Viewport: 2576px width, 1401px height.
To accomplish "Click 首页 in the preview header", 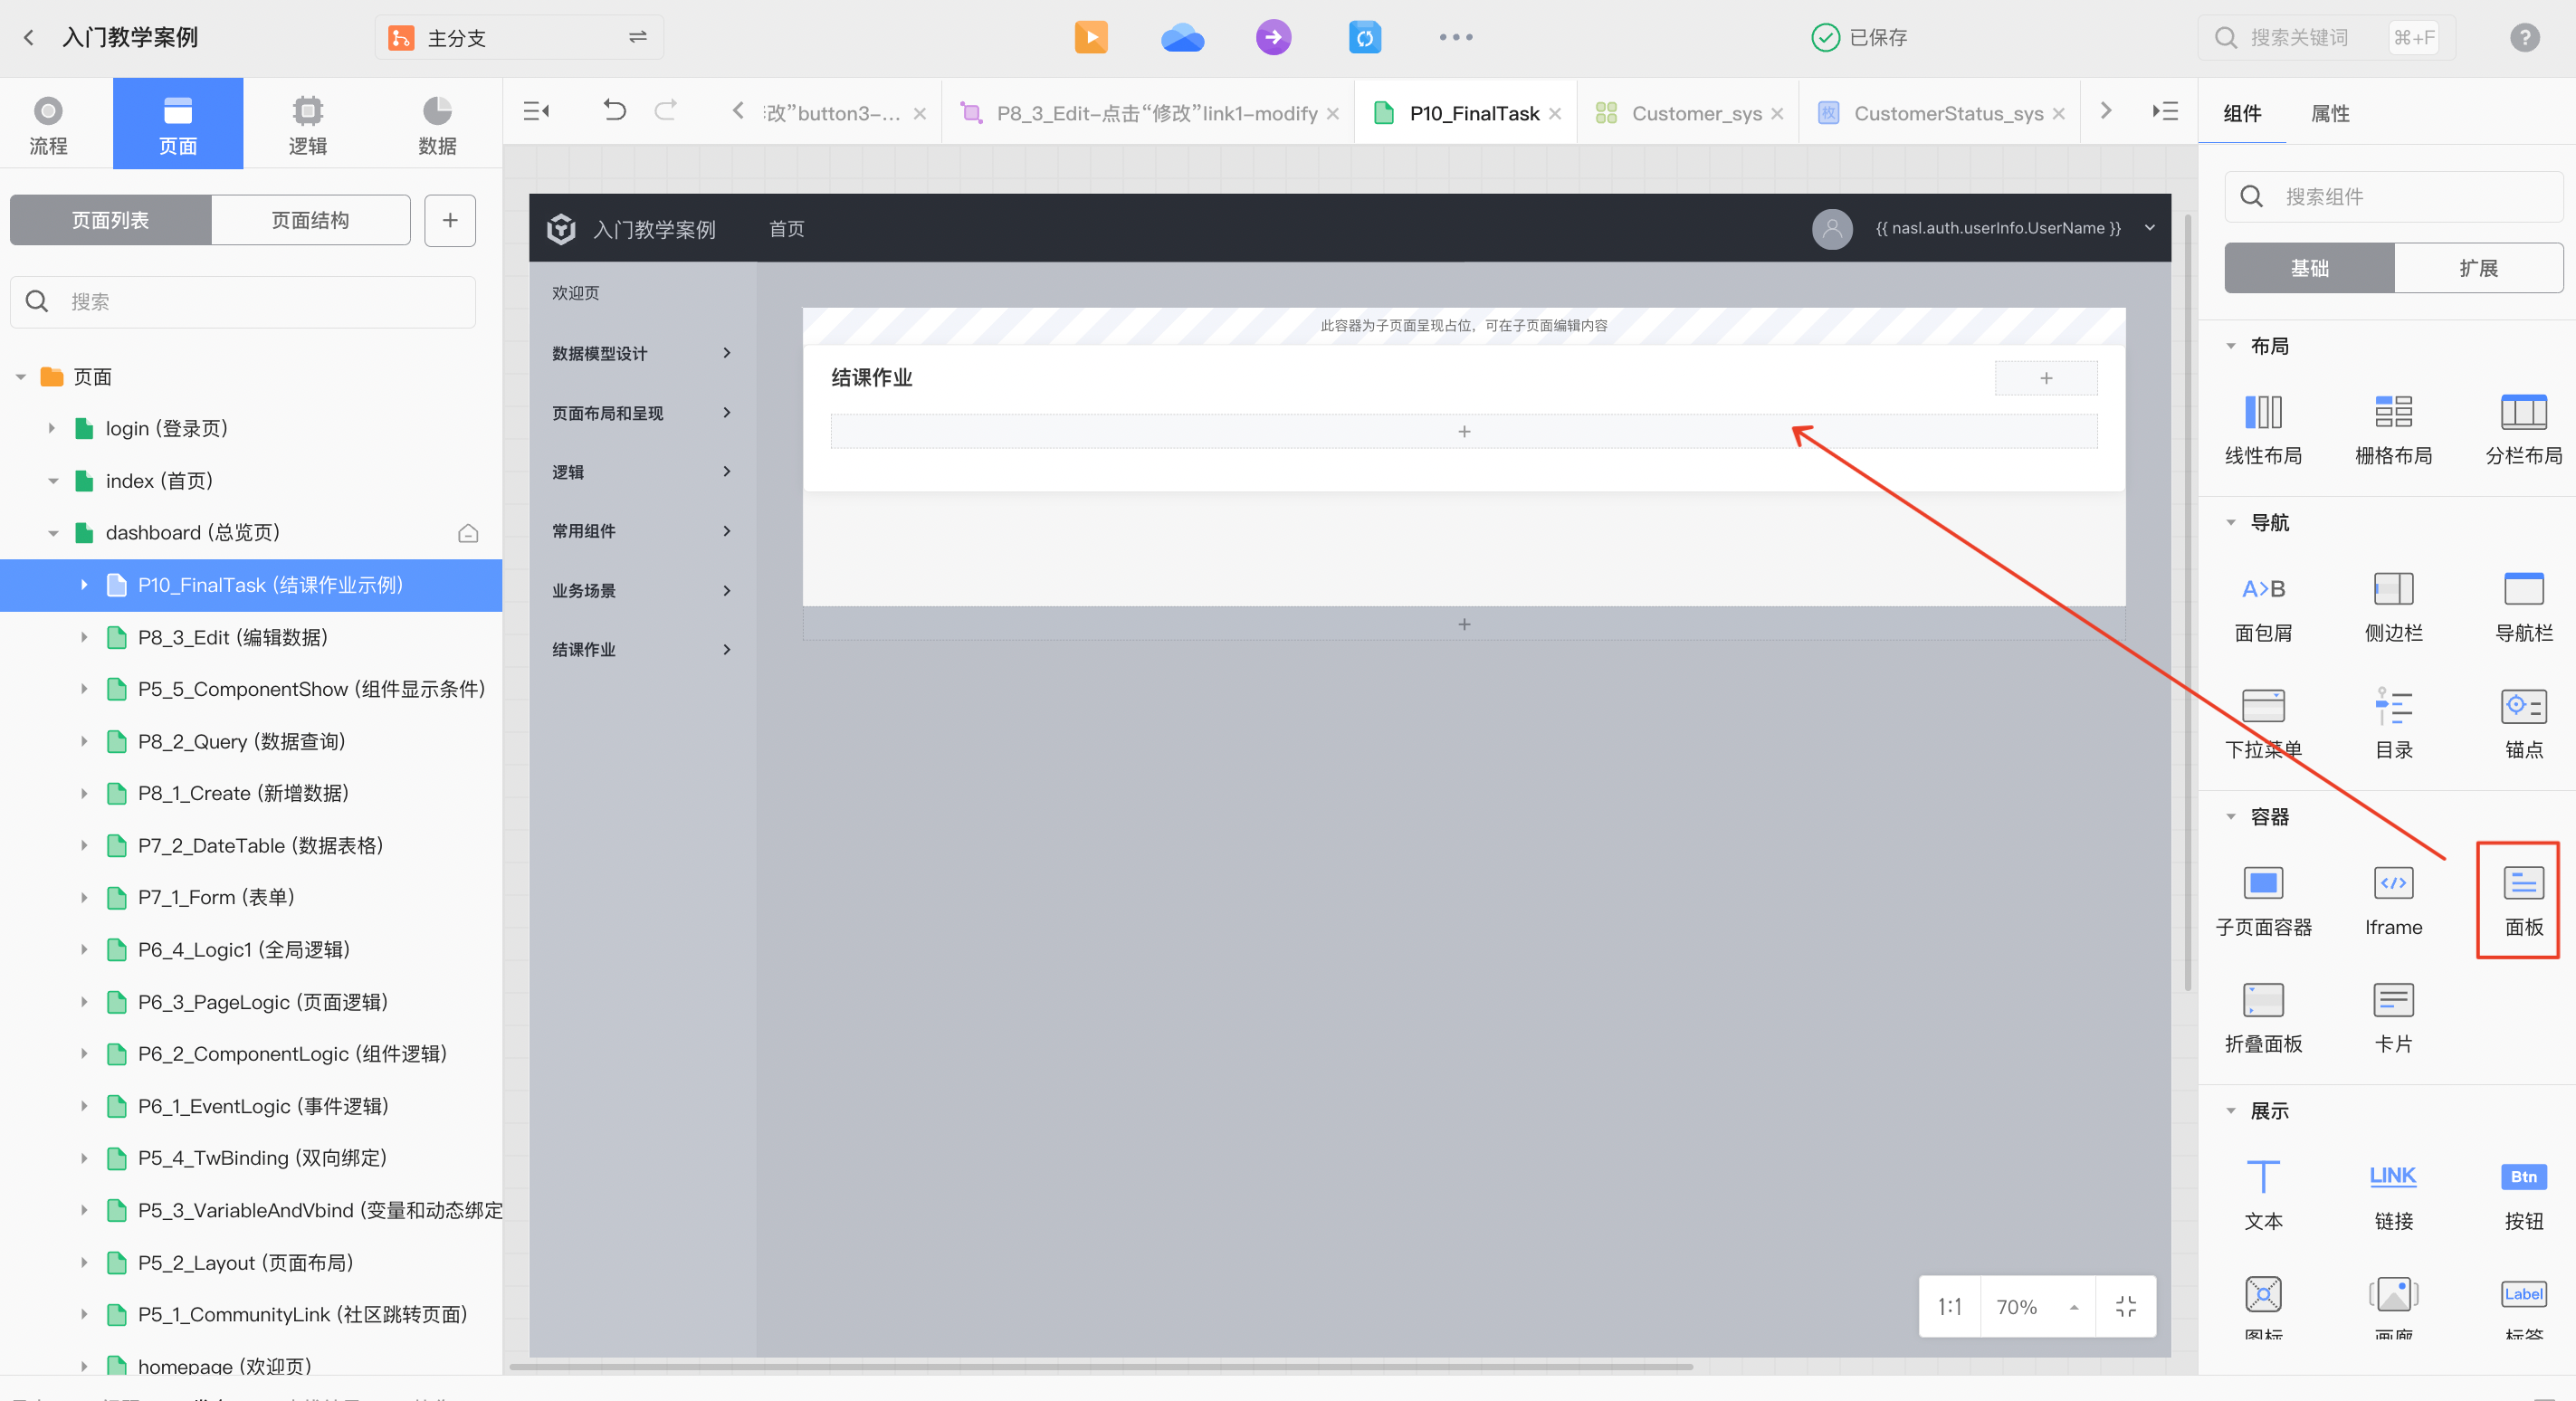I will click(x=786, y=228).
